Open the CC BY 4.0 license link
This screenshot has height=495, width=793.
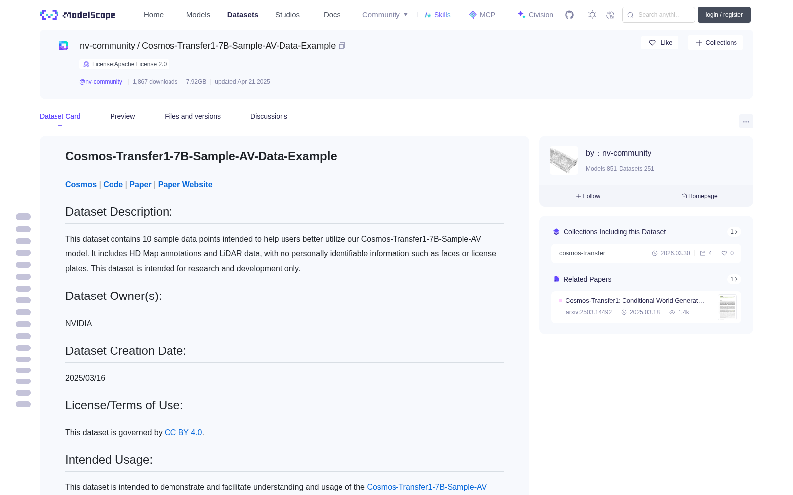183,432
